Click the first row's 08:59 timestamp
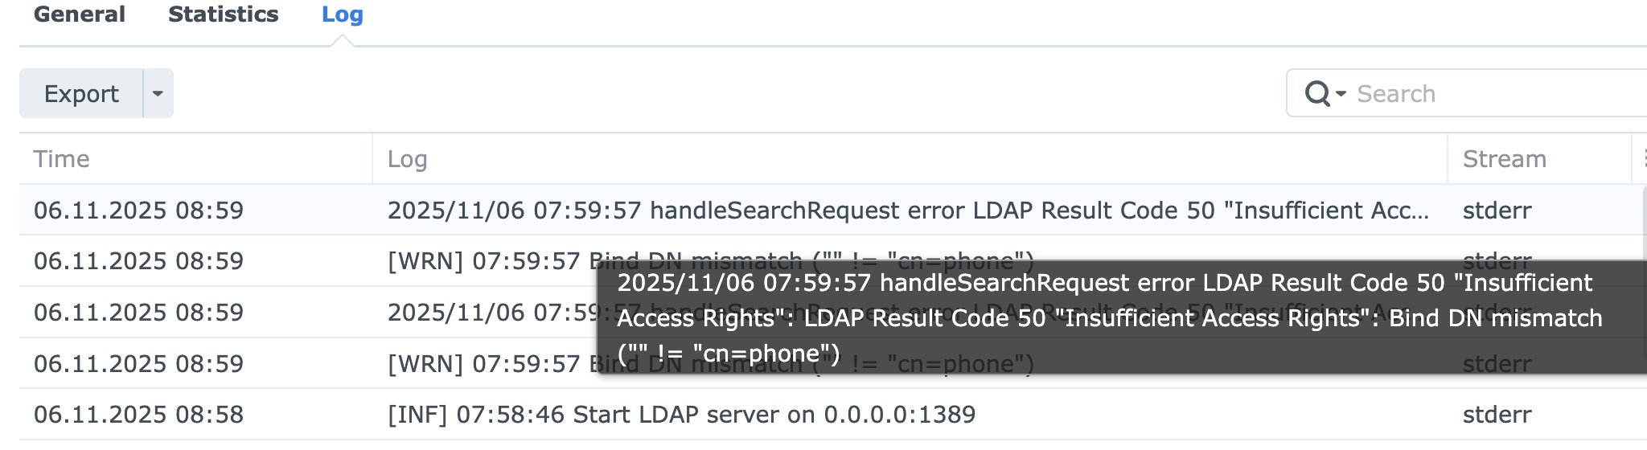This screenshot has width=1647, height=450. pyautogui.click(x=138, y=211)
